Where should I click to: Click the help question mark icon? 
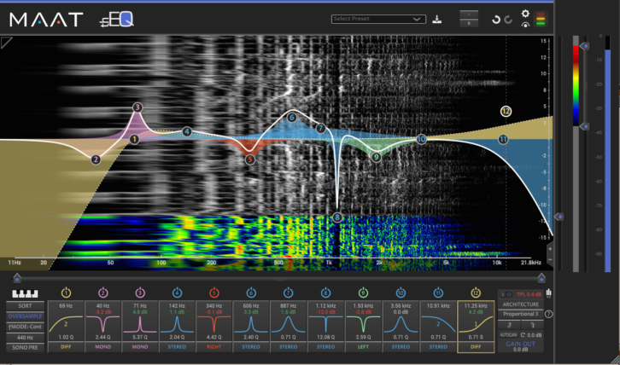coord(548,315)
